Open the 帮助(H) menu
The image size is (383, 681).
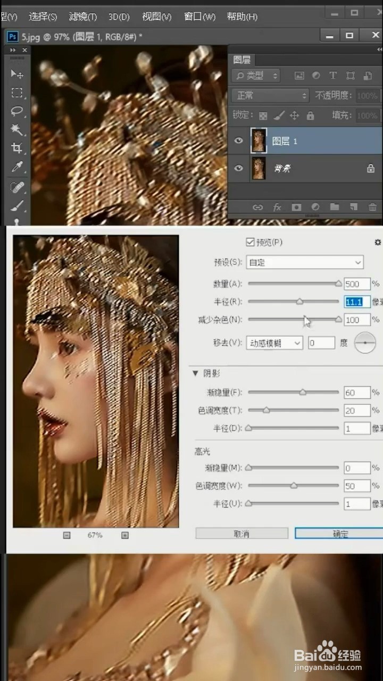tap(242, 17)
